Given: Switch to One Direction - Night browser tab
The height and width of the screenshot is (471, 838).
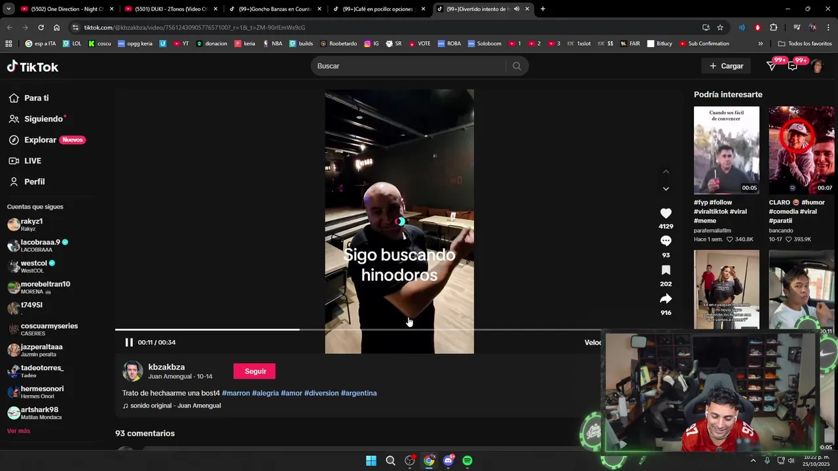Looking at the screenshot, I should (65, 9).
